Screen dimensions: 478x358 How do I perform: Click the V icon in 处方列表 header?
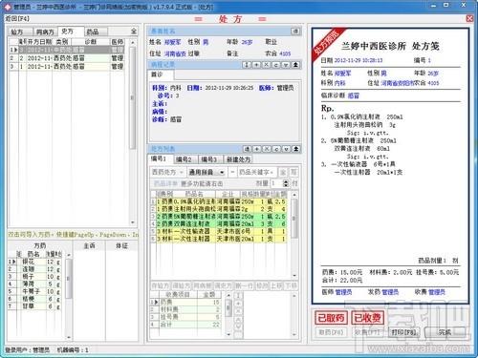pos(286,149)
